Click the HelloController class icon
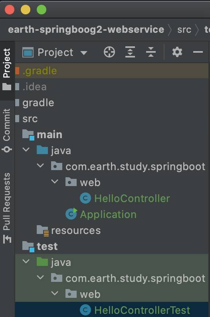The width and height of the screenshot is (210, 317). tap(85, 198)
